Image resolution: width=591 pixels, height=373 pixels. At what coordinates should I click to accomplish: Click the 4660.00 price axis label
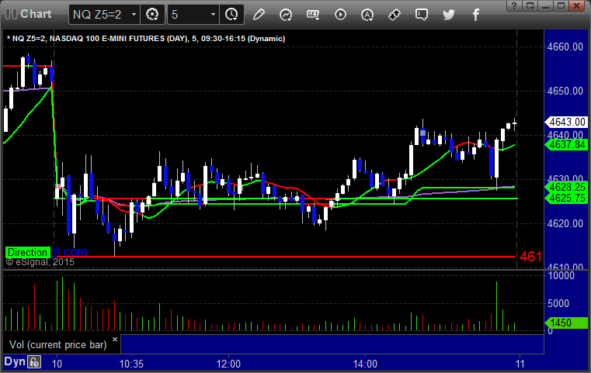[565, 47]
